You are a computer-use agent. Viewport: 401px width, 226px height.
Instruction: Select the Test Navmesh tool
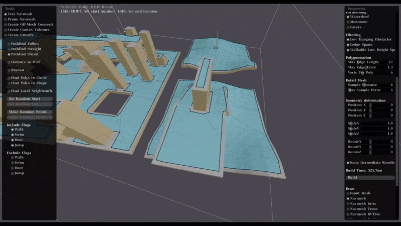tap(19, 14)
